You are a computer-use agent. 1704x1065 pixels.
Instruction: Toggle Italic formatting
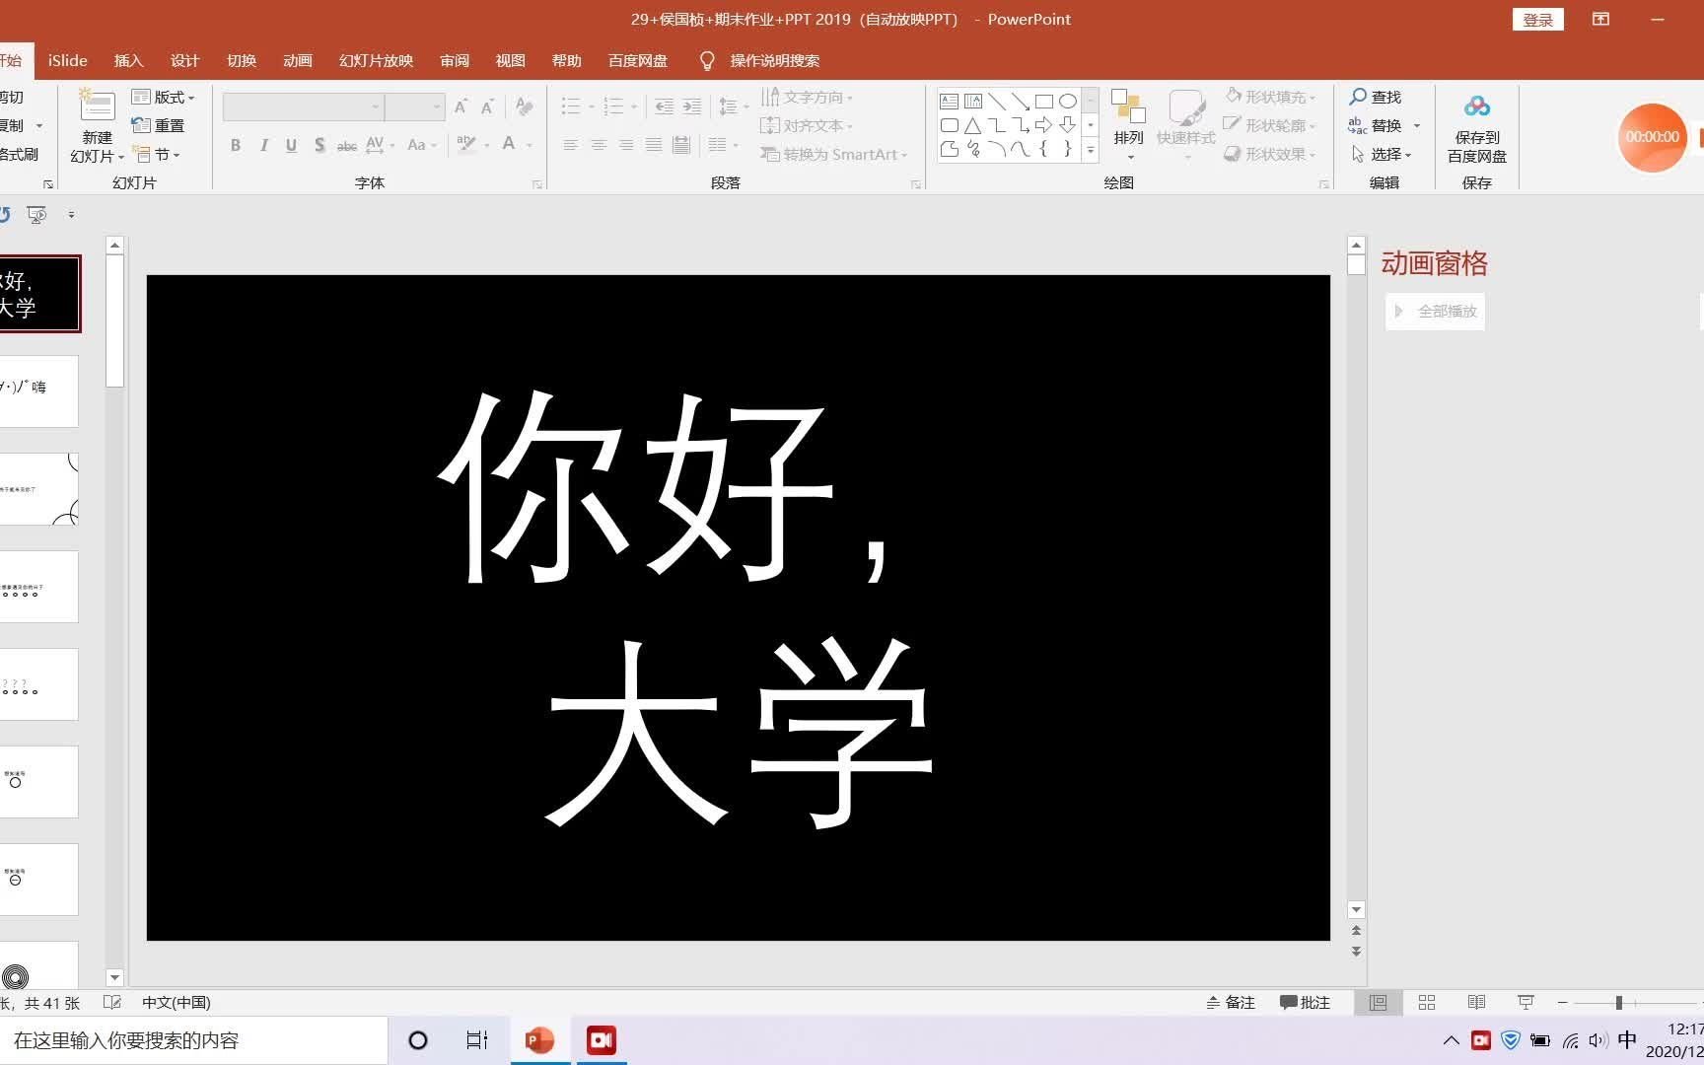point(263,145)
